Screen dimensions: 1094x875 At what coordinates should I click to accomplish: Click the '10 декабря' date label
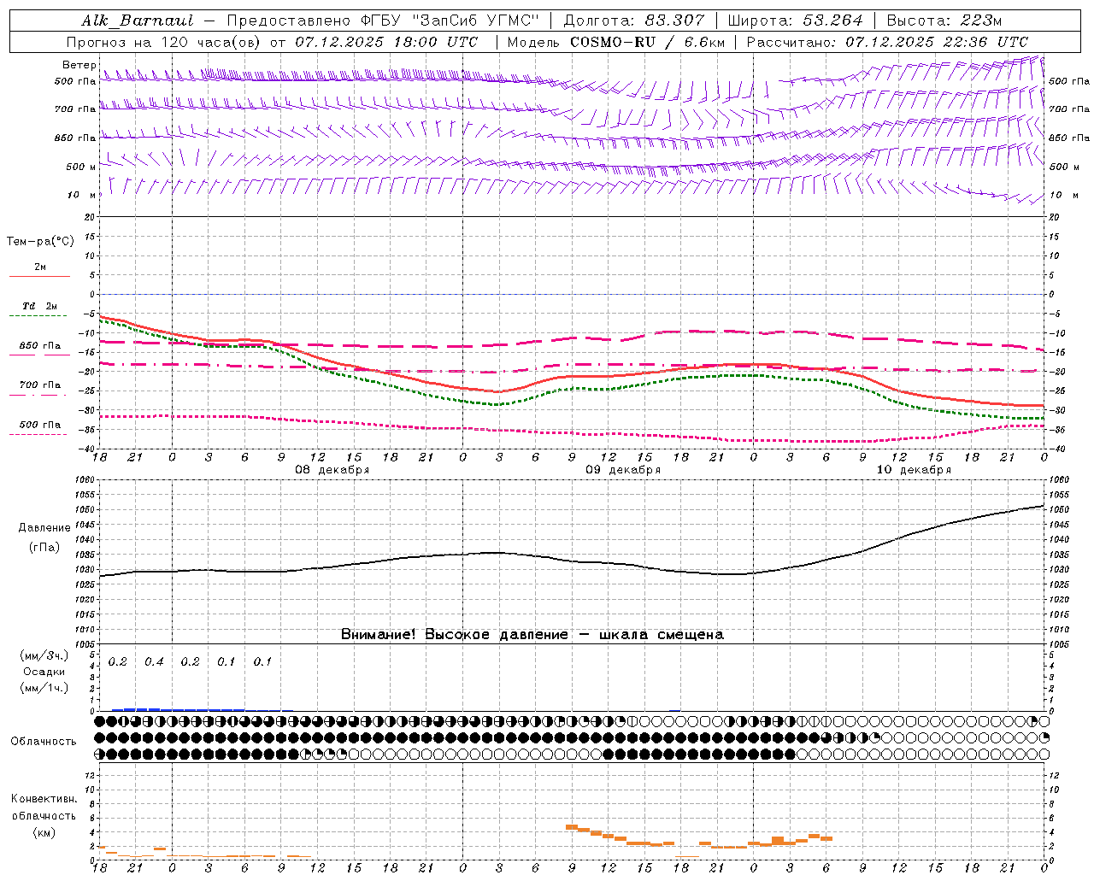[x=914, y=470]
